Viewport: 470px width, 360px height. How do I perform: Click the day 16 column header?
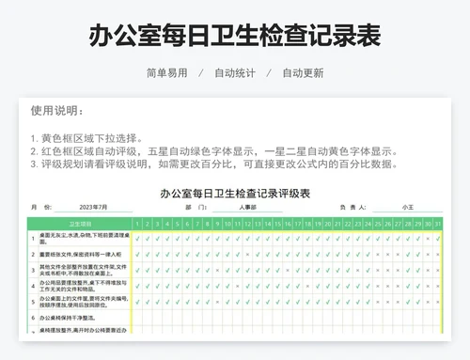point(288,224)
